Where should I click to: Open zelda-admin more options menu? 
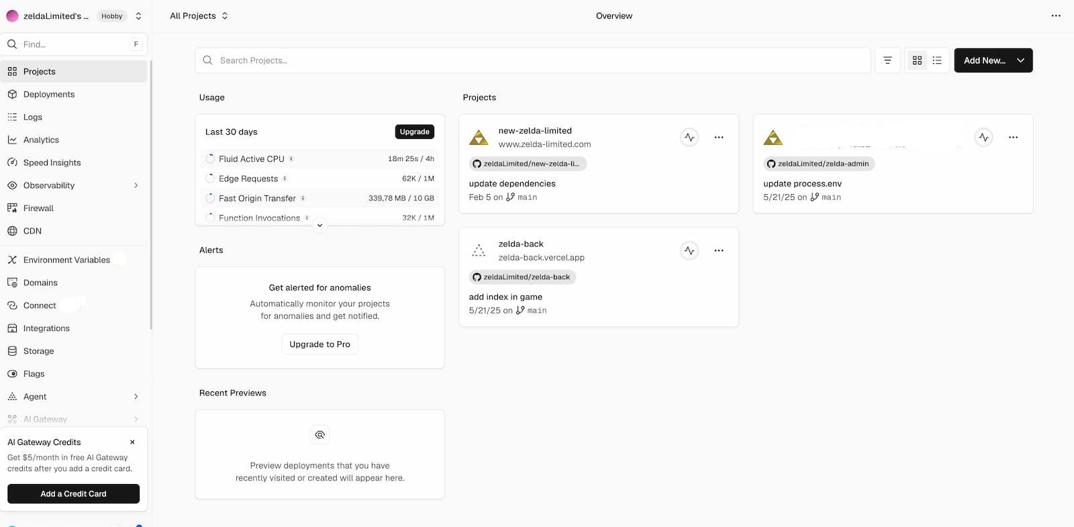1013,138
